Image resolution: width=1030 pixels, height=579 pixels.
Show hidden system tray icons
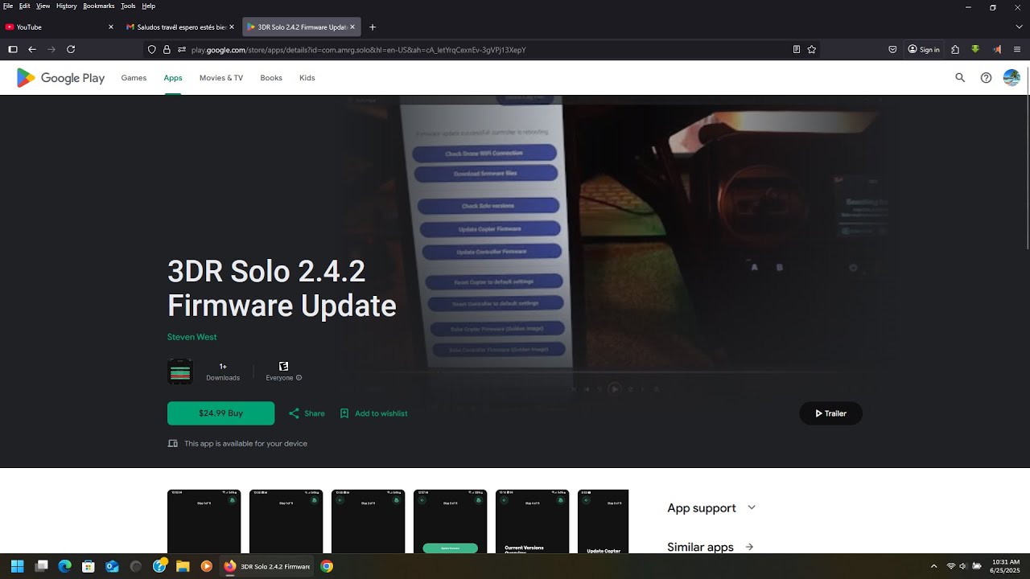[x=933, y=566]
